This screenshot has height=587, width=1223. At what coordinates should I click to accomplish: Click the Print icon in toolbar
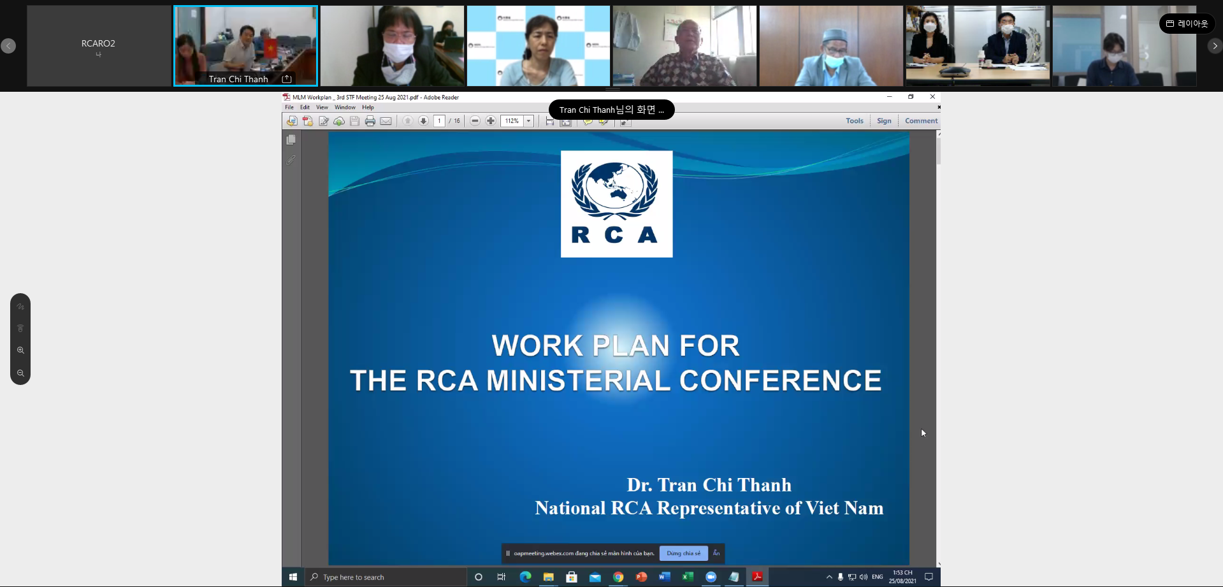[x=370, y=121]
